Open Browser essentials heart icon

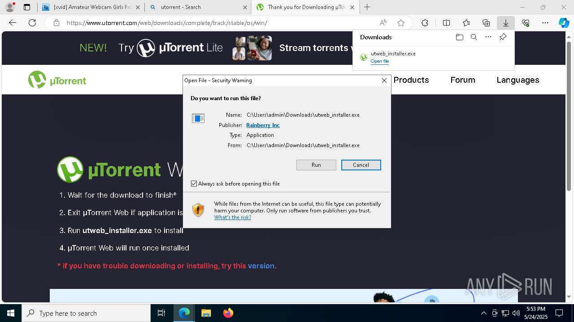(526, 23)
